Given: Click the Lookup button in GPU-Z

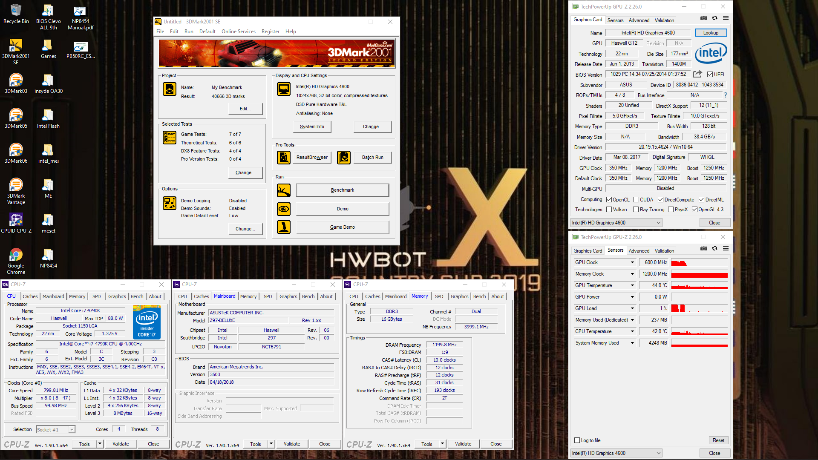Looking at the screenshot, I should click(711, 33).
